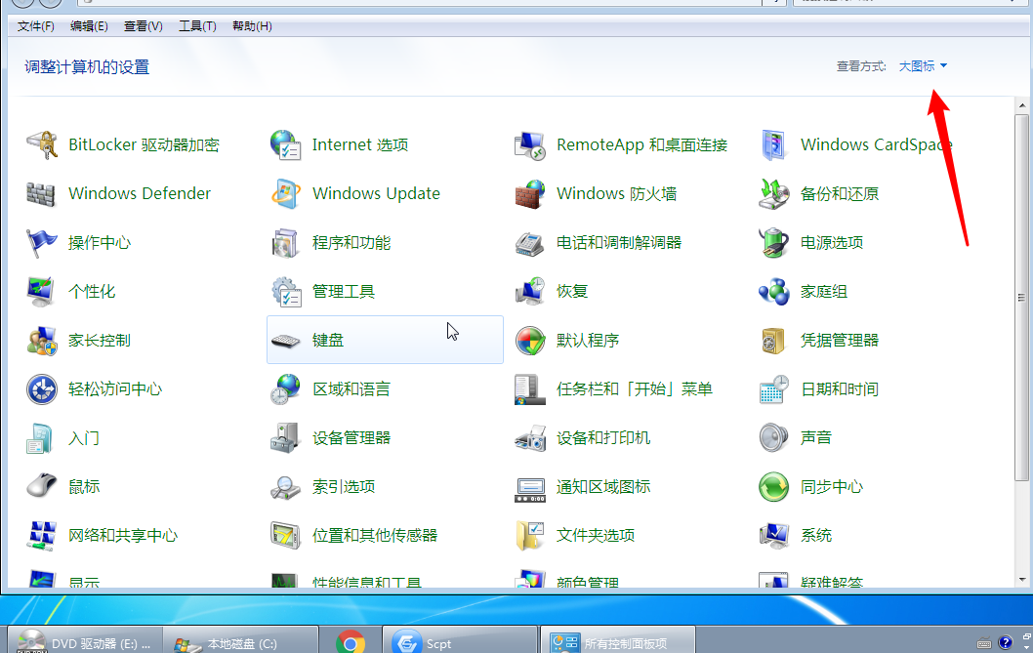Click the 同步中心 green sync icon
Viewport: 1033px width, 653px height.
774,487
